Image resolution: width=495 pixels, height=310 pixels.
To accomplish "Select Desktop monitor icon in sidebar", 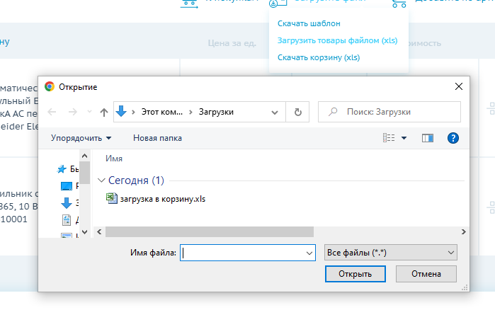I will click(67, 186).
